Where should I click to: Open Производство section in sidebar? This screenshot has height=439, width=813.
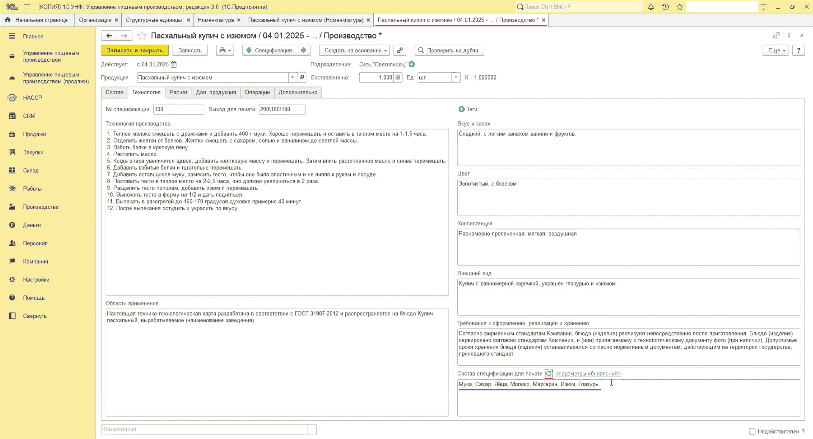(x=41, y=207)
